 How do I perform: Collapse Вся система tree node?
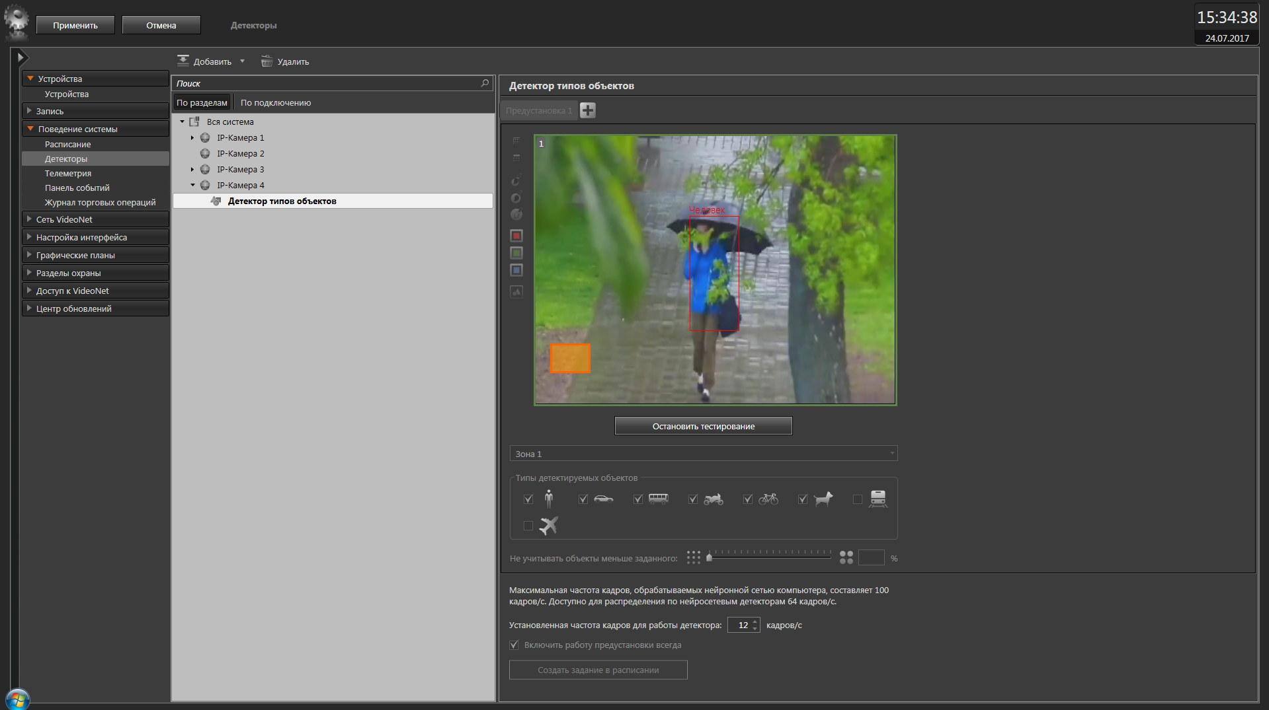(182, 122)
